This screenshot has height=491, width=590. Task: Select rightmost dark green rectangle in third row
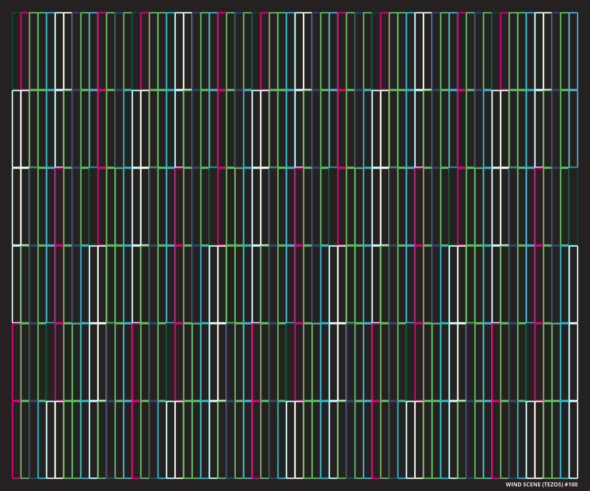(573, 206)
